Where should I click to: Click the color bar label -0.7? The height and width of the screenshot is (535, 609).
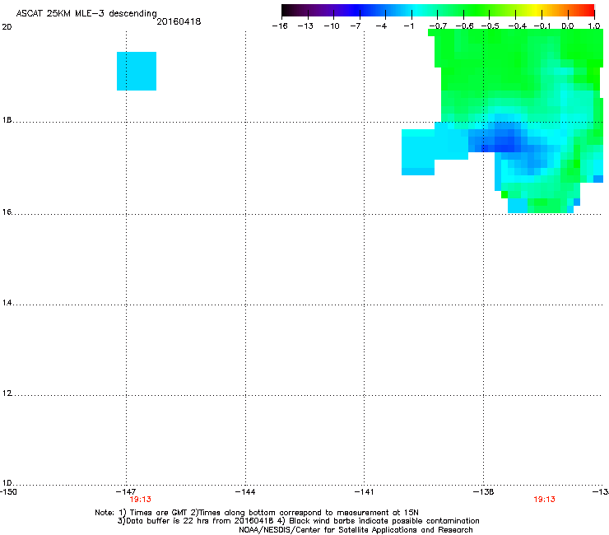click(438, 26)
